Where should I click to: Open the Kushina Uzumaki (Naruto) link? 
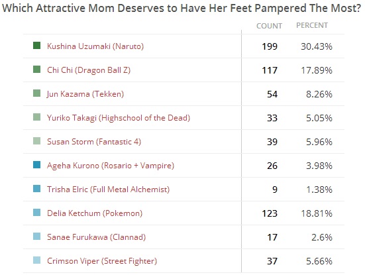tap(95, 46)
